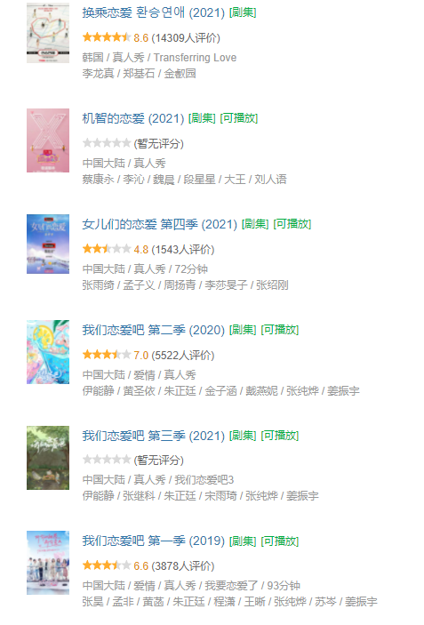This screenshot has height=625, width=424.
Task: Click the blue 女儿们的恋爱 poster thumbnail
Action: click(x=48, y=244)
